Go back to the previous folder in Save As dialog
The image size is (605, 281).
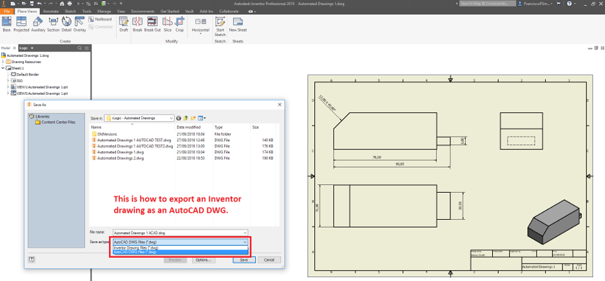click(178, 118)
